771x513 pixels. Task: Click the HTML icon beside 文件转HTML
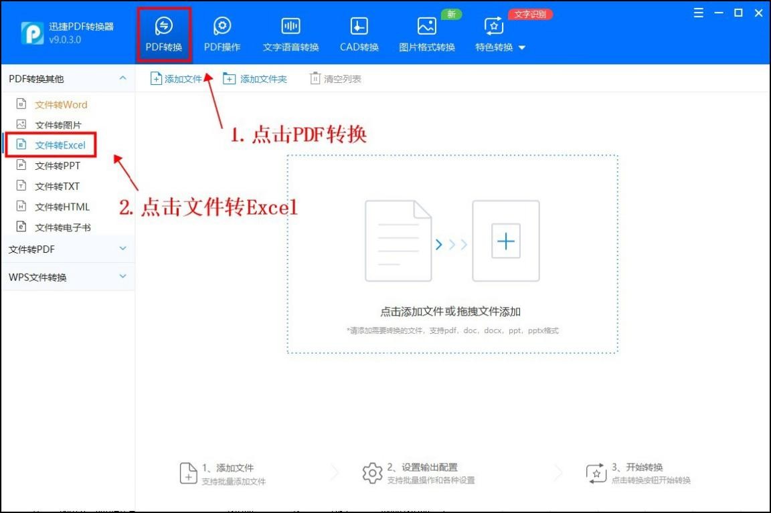[x=21, y=206]
